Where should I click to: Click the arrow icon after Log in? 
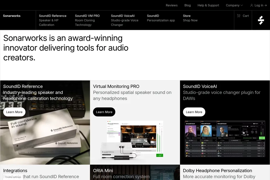[265, 5]
